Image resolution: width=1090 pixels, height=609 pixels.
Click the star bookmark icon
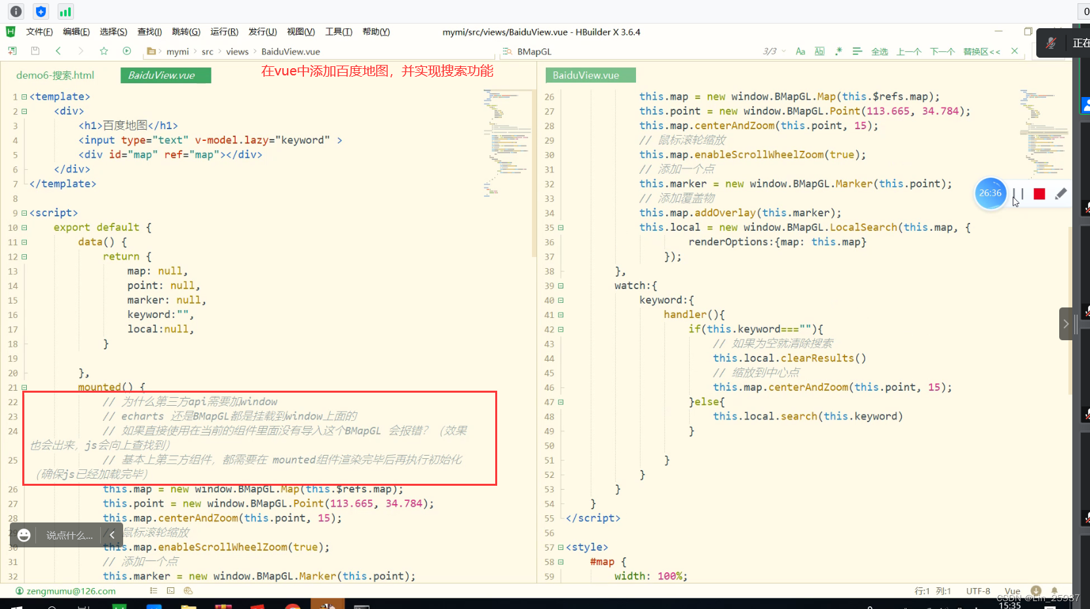tap(103, 51)
